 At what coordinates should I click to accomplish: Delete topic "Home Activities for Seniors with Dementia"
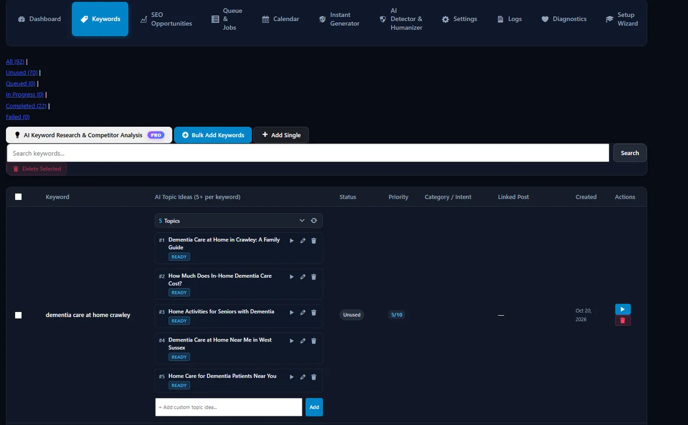click(x=314, y=312)
